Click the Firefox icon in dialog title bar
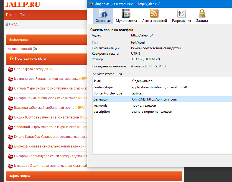The image size is (232, 182). click(91, 4)
